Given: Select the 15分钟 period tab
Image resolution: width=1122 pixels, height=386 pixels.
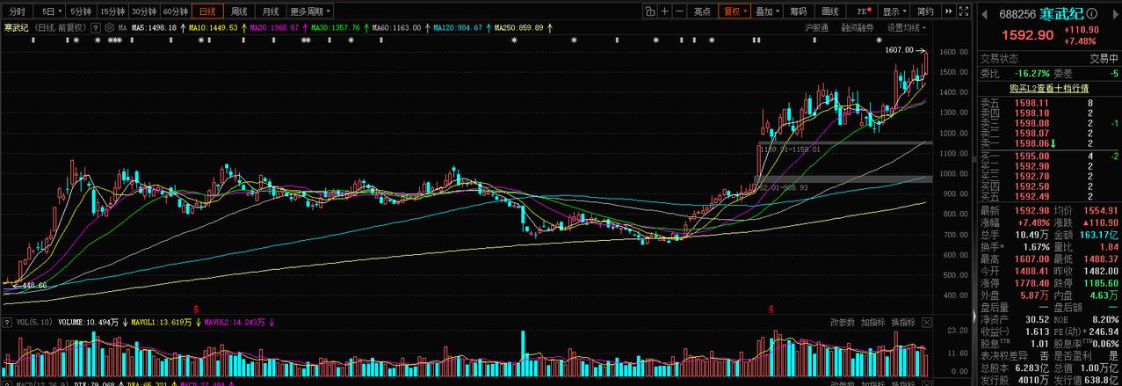Looking at the screenshot, I should pos(112,11).
